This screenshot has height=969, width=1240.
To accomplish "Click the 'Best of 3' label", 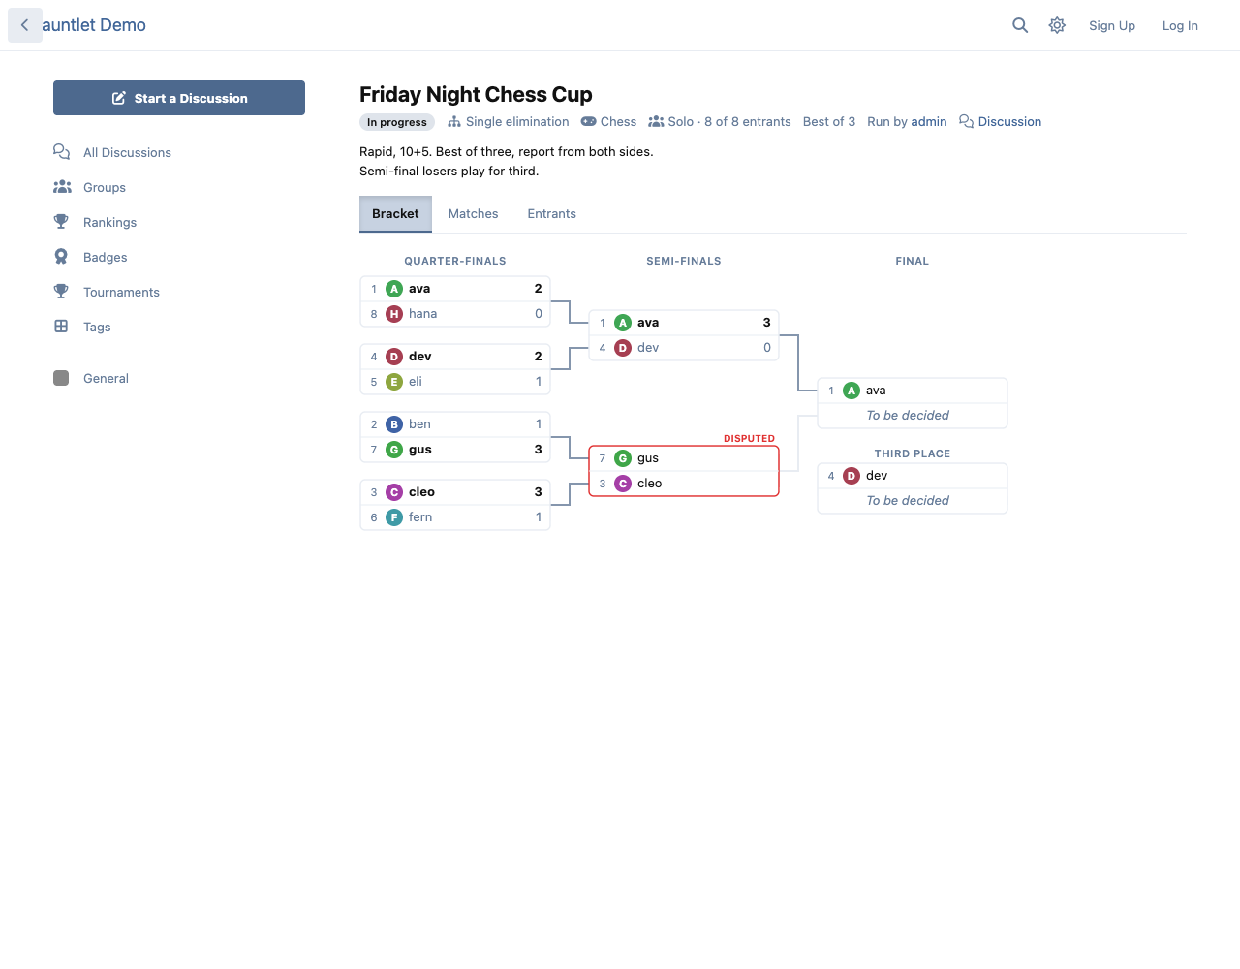I will (829, 121).
